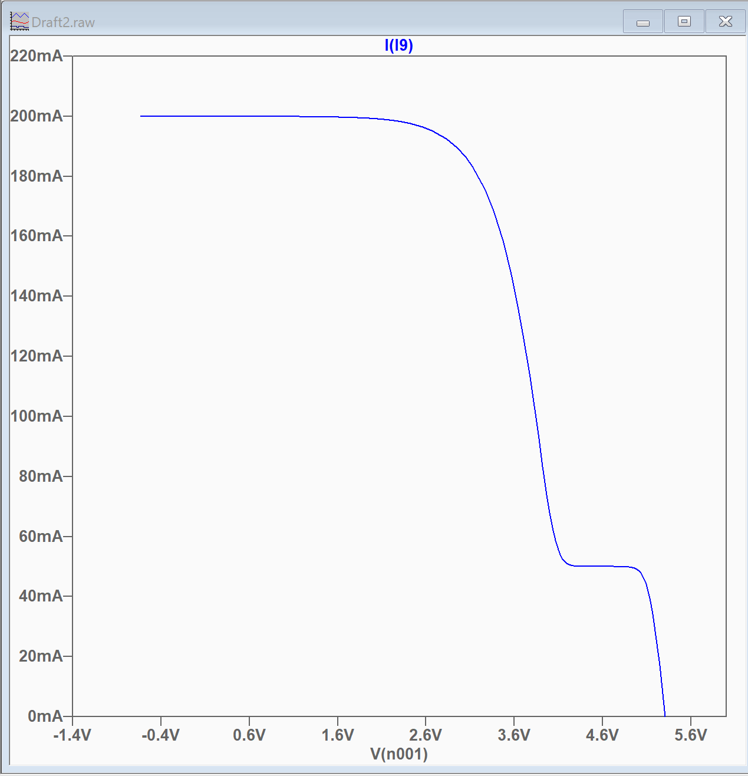
Task: Close the Draft2.raw plot window
Action: point(726,22)
